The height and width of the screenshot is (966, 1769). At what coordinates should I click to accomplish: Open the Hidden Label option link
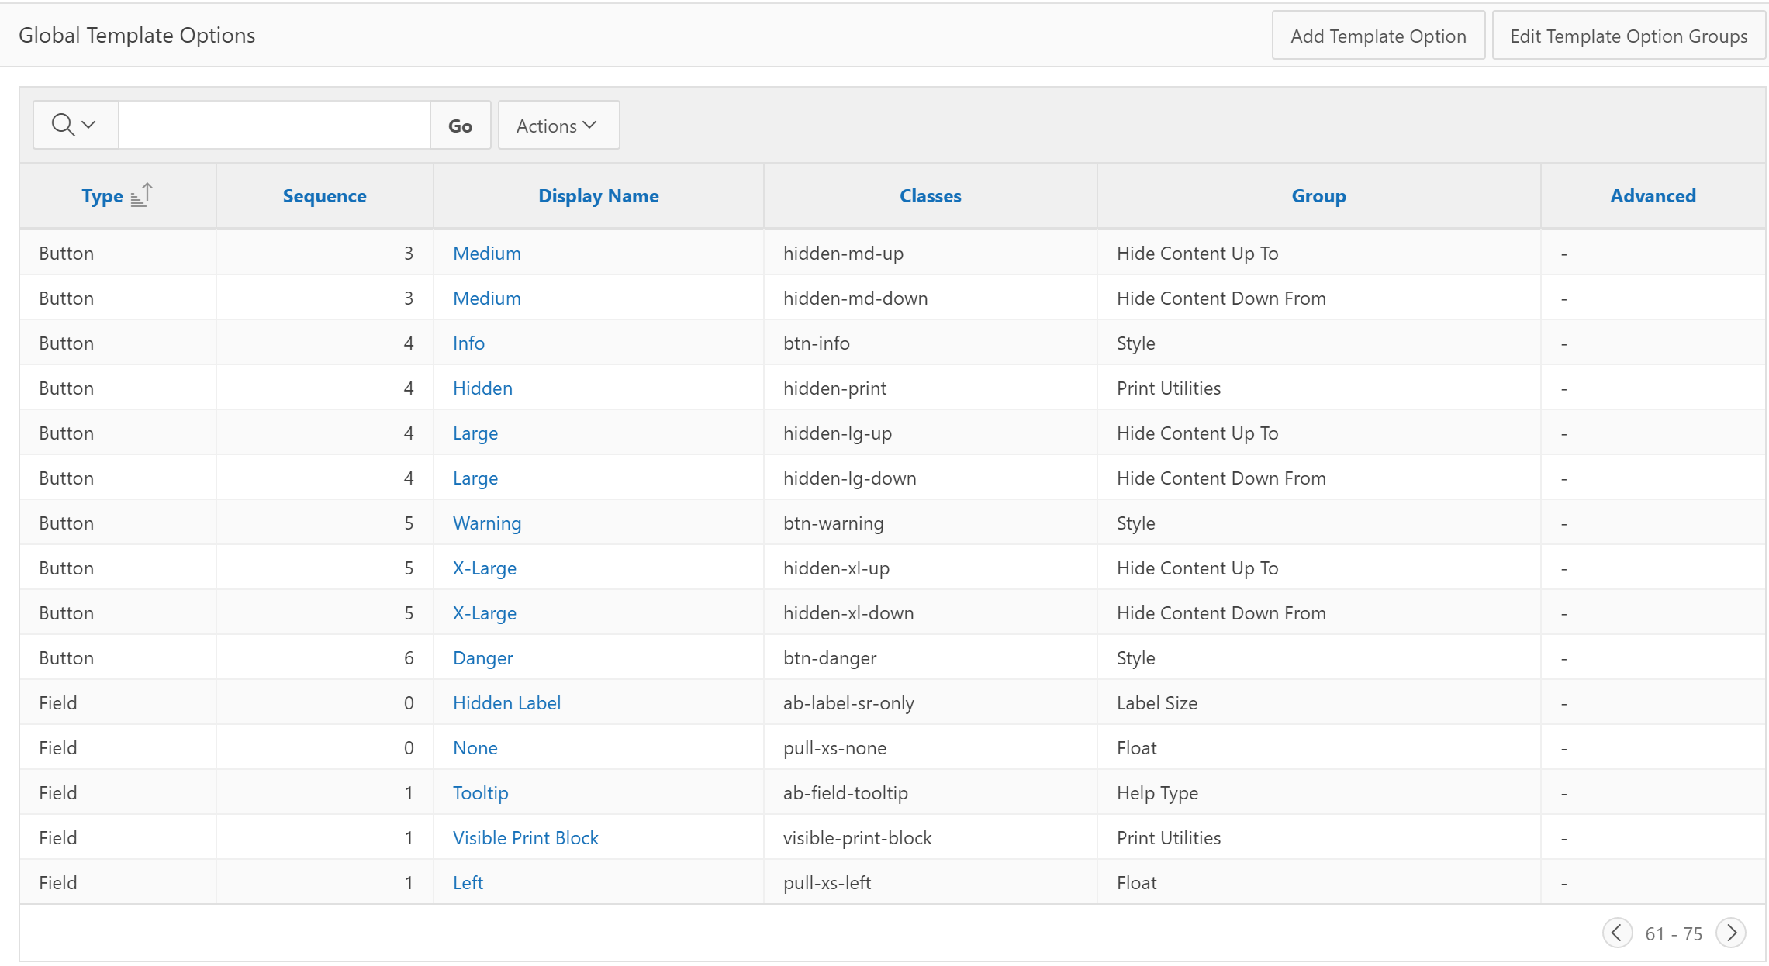[506, 703]
